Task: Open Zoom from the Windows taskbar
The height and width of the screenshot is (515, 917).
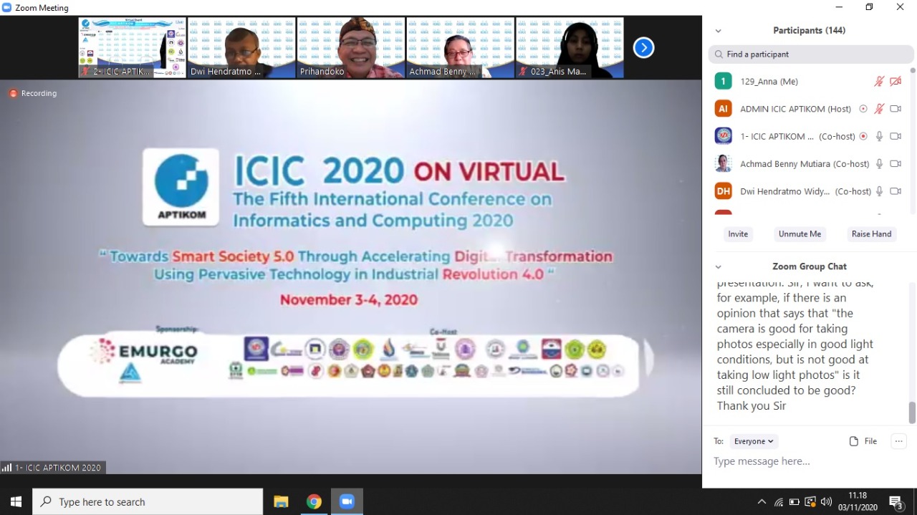Action: tap(347, 501)
